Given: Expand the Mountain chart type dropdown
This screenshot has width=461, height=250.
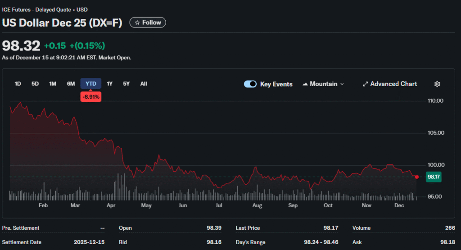Looking at the screenshot, I should 323,84.
